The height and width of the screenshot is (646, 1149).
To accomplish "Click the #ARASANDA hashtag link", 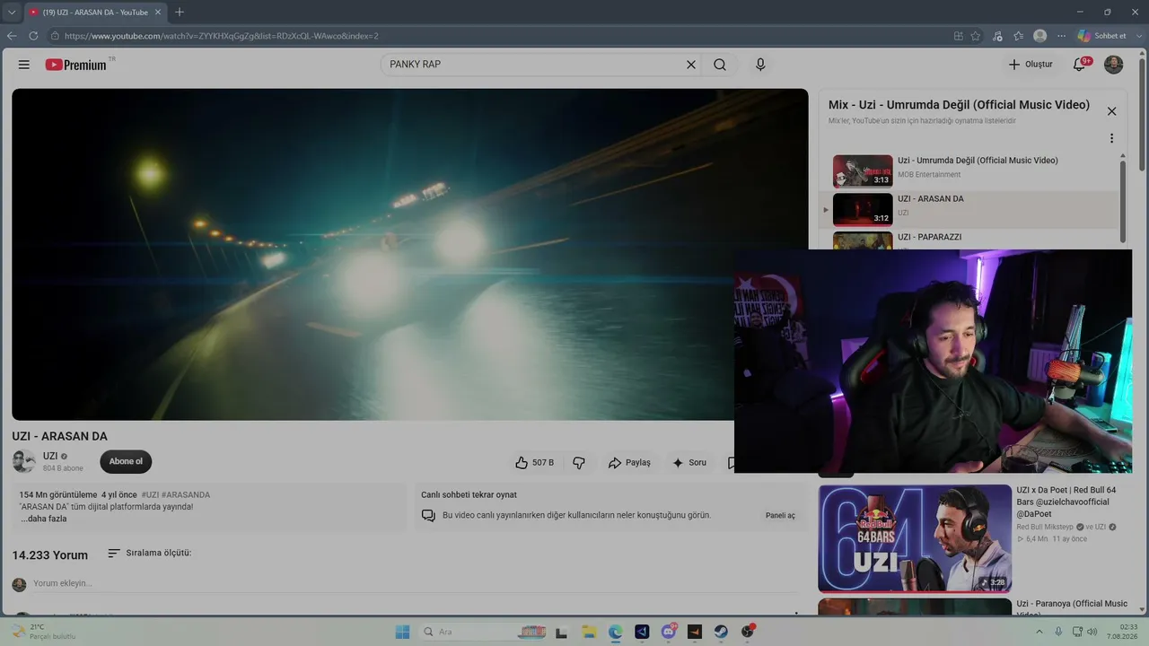I will [x=186, y=495].
